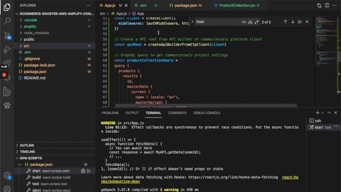Select the build npm script

point(55,178)
